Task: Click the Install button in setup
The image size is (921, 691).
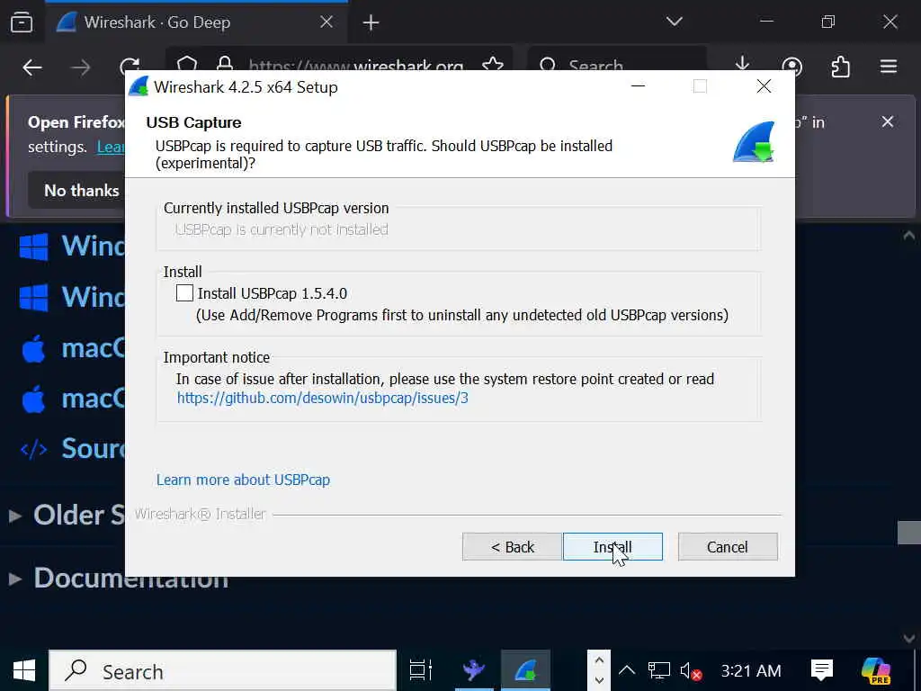Action: click(613, 547)
